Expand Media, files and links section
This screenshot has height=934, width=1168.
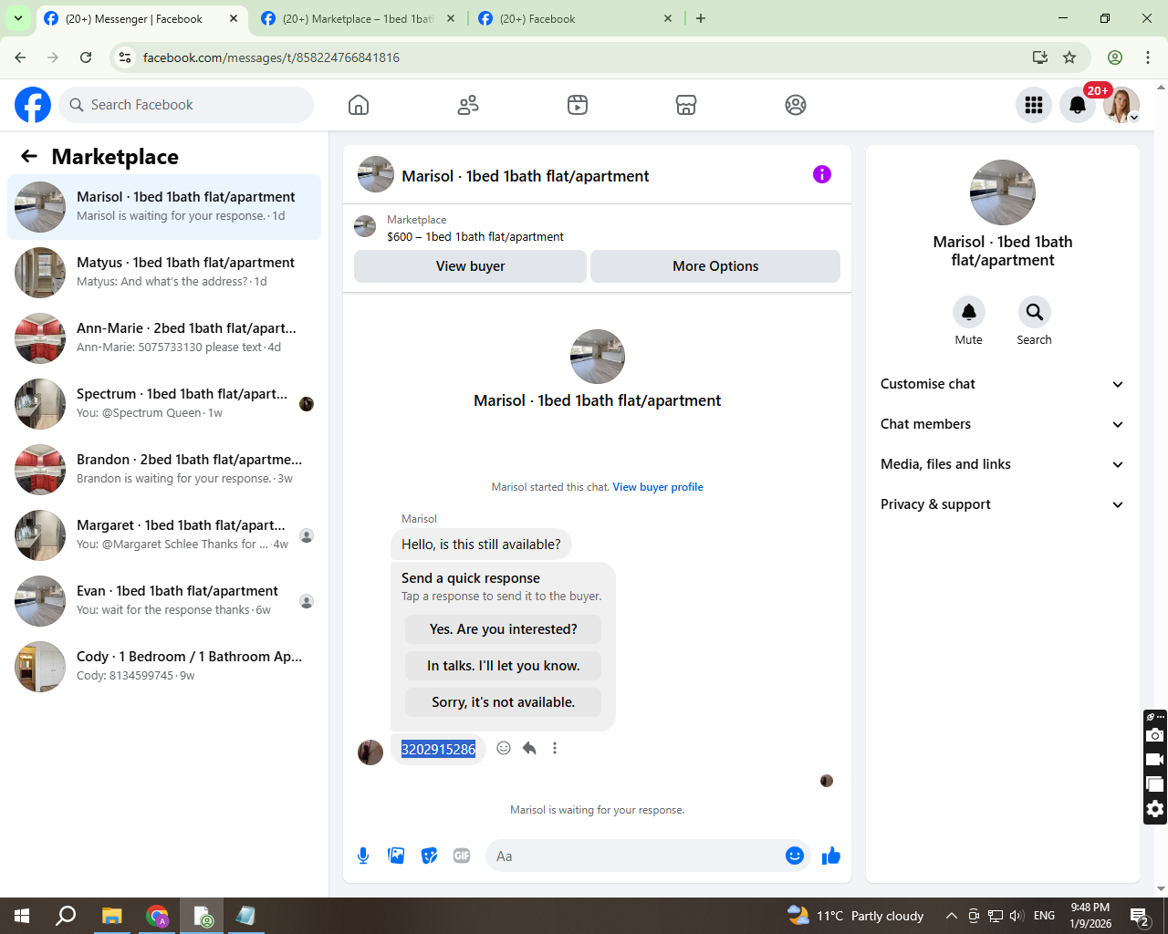tap(1002, 464)
